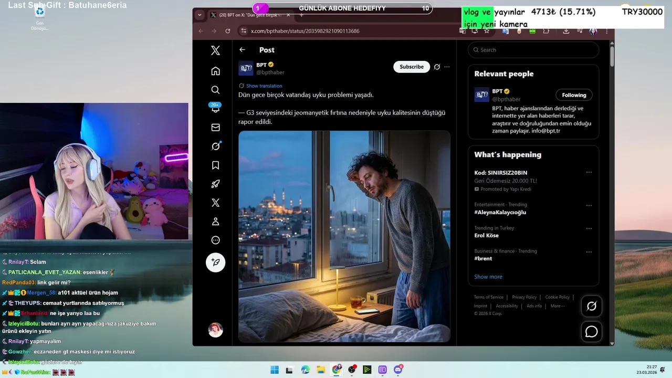Open Windows Start menu
The image size is (672, 378).
coord(275,370)
